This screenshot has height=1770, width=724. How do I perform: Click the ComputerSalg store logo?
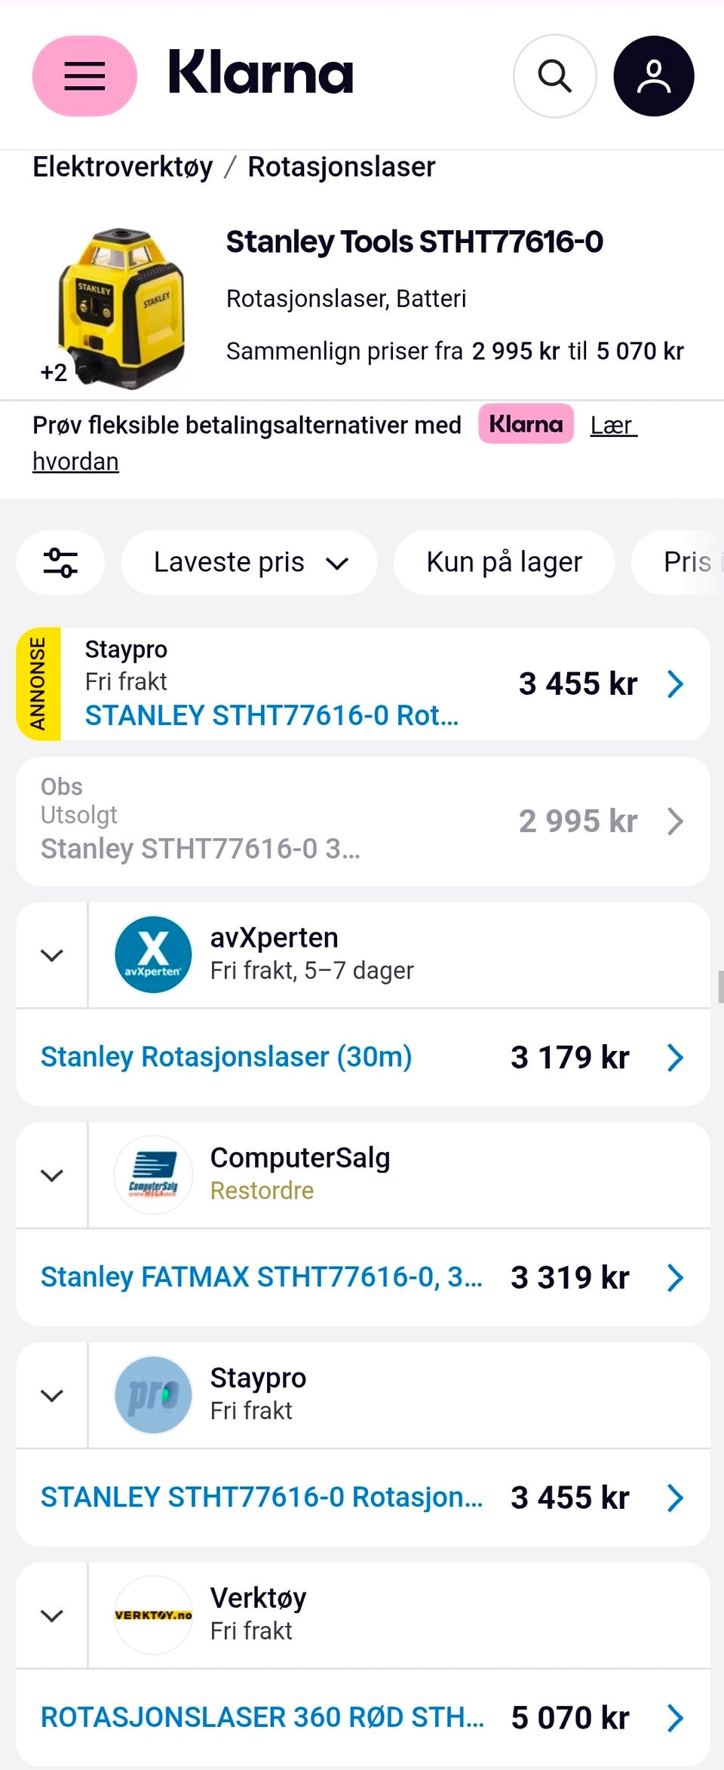point(153,1175)
